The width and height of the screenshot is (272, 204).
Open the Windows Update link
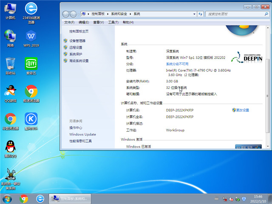[82, 134]
